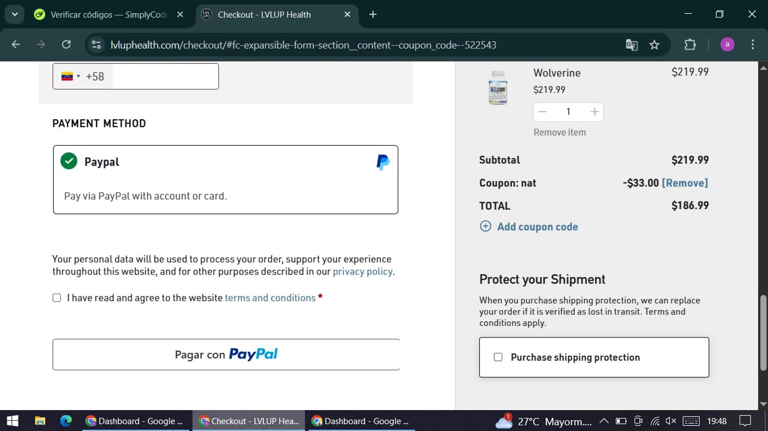This screenshot has width=768, height=431.
Task: Unmute the volume tray icon
Action: pos(671,421)
